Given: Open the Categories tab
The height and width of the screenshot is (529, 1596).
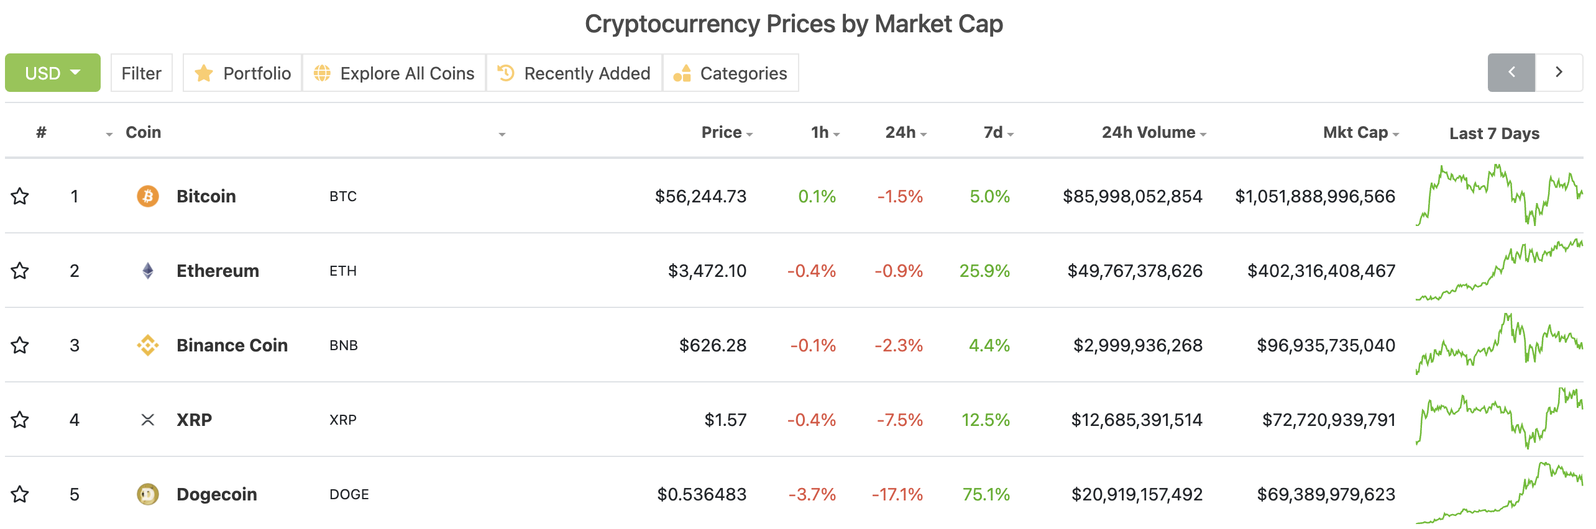Looking at the screenshot, I should (731, 73).
